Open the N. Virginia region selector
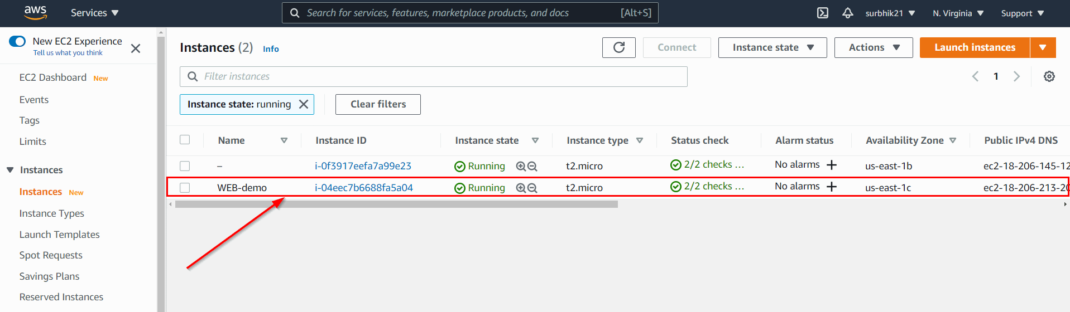The height and width of the screenshot is (312, 1070). click(x=958, y=13)
